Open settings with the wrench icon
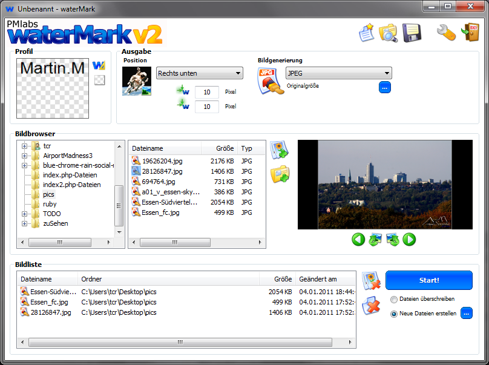 pyautogui.click(x=446, y=33)
